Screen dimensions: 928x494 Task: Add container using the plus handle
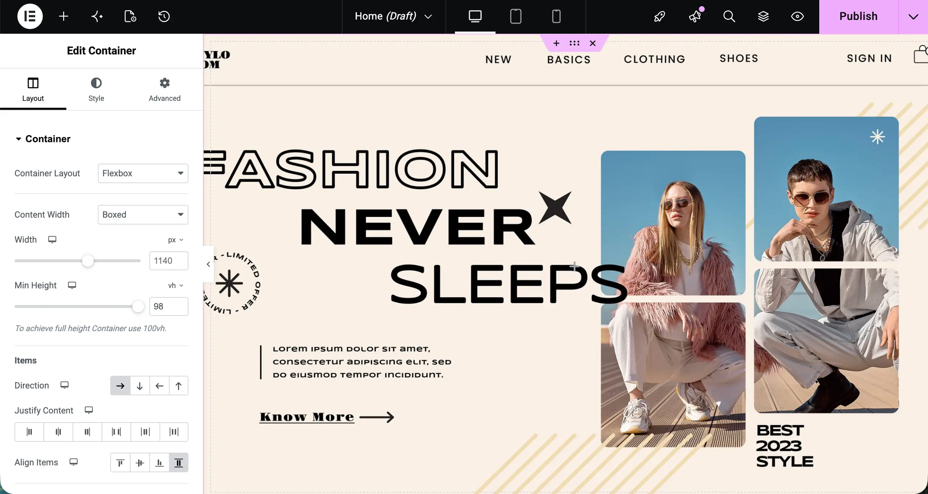click(556, 43)
